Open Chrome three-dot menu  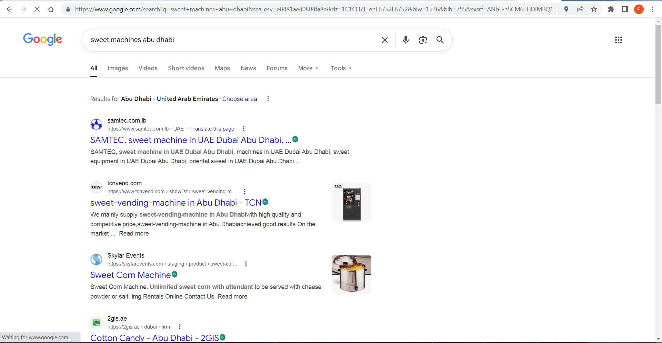[652, 9]
